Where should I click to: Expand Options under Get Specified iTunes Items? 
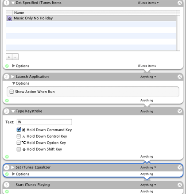(14, 66)
